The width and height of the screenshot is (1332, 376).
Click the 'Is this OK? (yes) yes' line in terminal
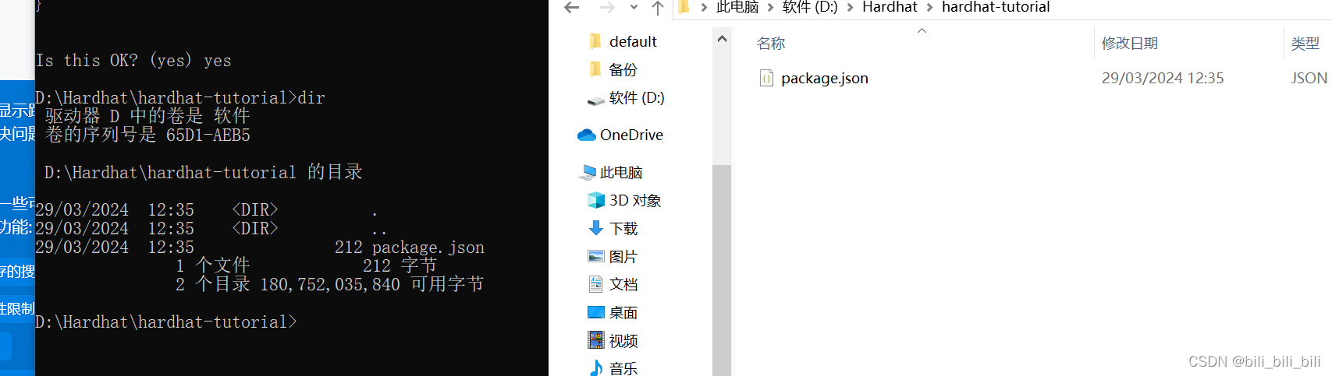pyautogui.click(x=133, y=61)
